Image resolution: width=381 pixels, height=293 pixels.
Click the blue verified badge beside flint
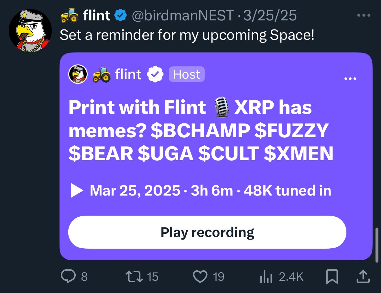point(121,15)
